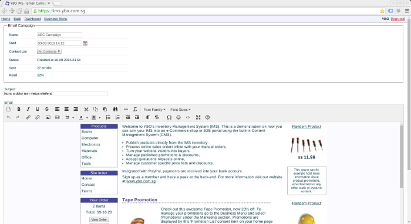Insert horizontal line
This screenshot has height=224, width=411.
click(x=126, y=109)
